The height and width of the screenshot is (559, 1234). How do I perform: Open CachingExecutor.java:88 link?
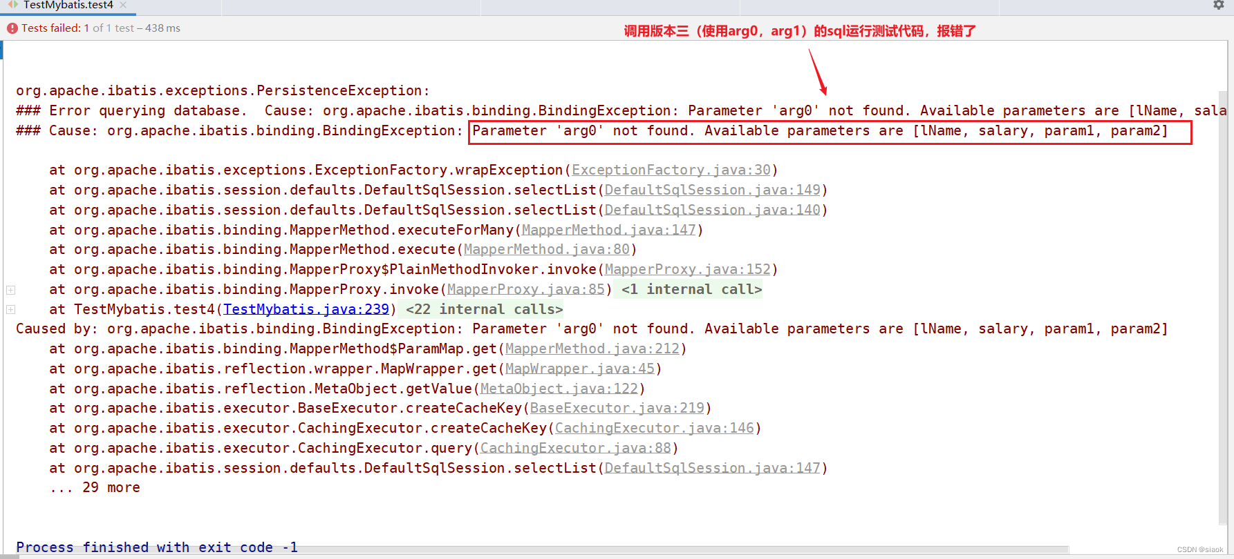[x=576, y=449]
